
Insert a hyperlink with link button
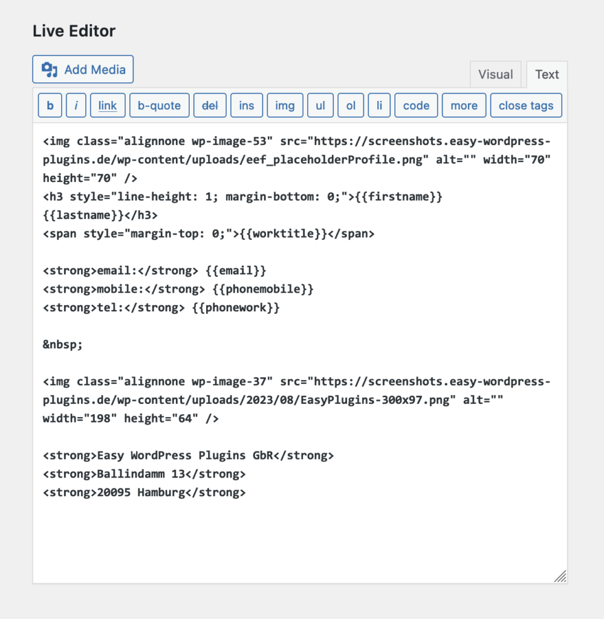[108, 105]
